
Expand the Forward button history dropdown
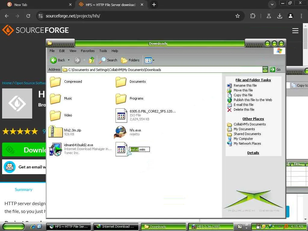pyautogui.click(x=84, y=60)
